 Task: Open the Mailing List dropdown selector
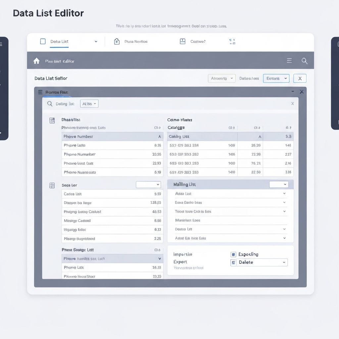click(x=279, y=184)
